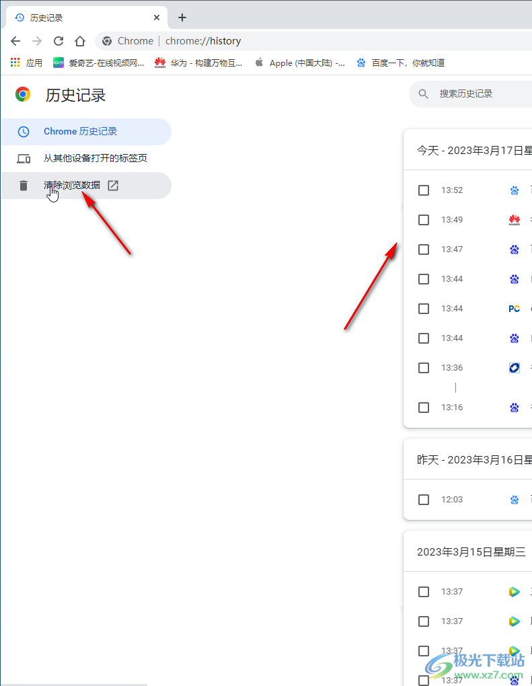Open the 应用 apps grid bookmark
Viewport: 532px width, 686px height.
click(x=26, y=63)
